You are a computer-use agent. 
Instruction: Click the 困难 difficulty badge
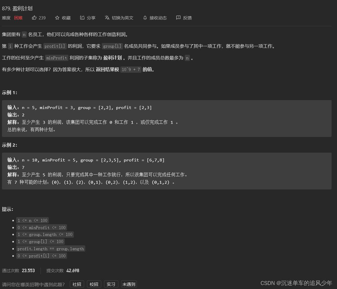pyautogui.click(x=18, y=18)
